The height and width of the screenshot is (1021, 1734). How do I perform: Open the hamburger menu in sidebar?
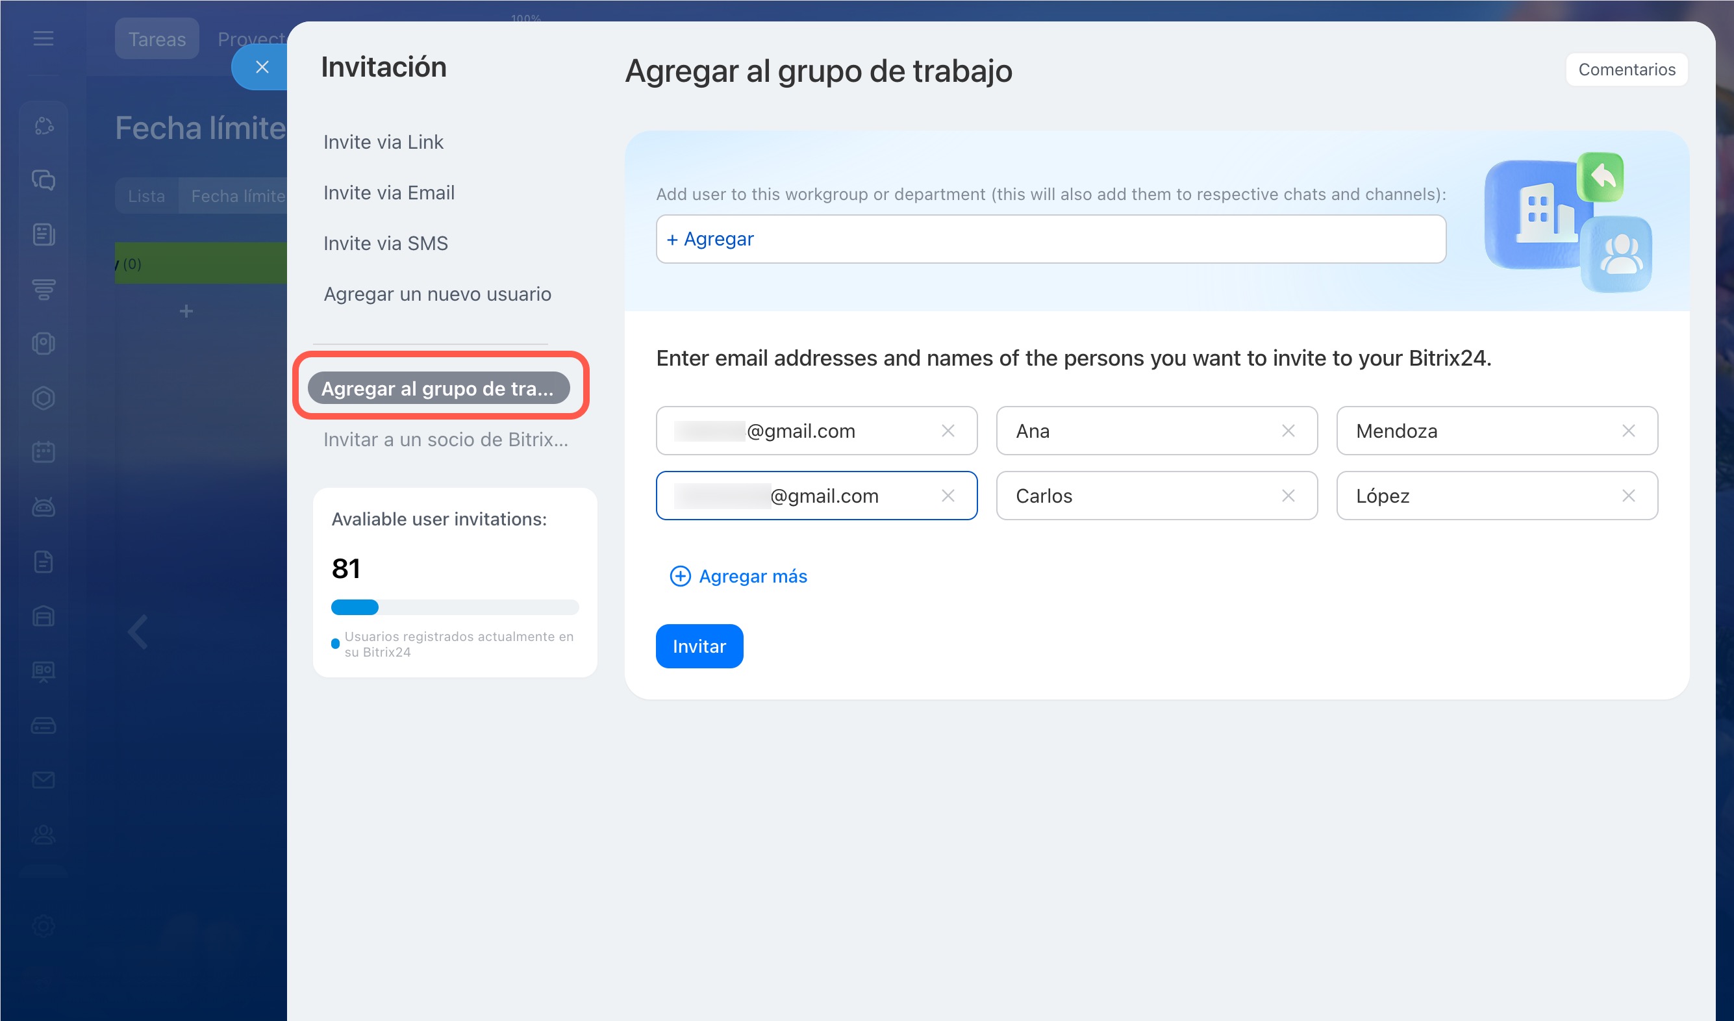44,38
